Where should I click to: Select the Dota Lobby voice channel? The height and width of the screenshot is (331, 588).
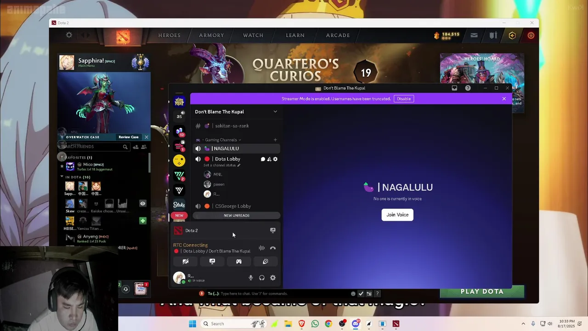click(x=227, y=159)
